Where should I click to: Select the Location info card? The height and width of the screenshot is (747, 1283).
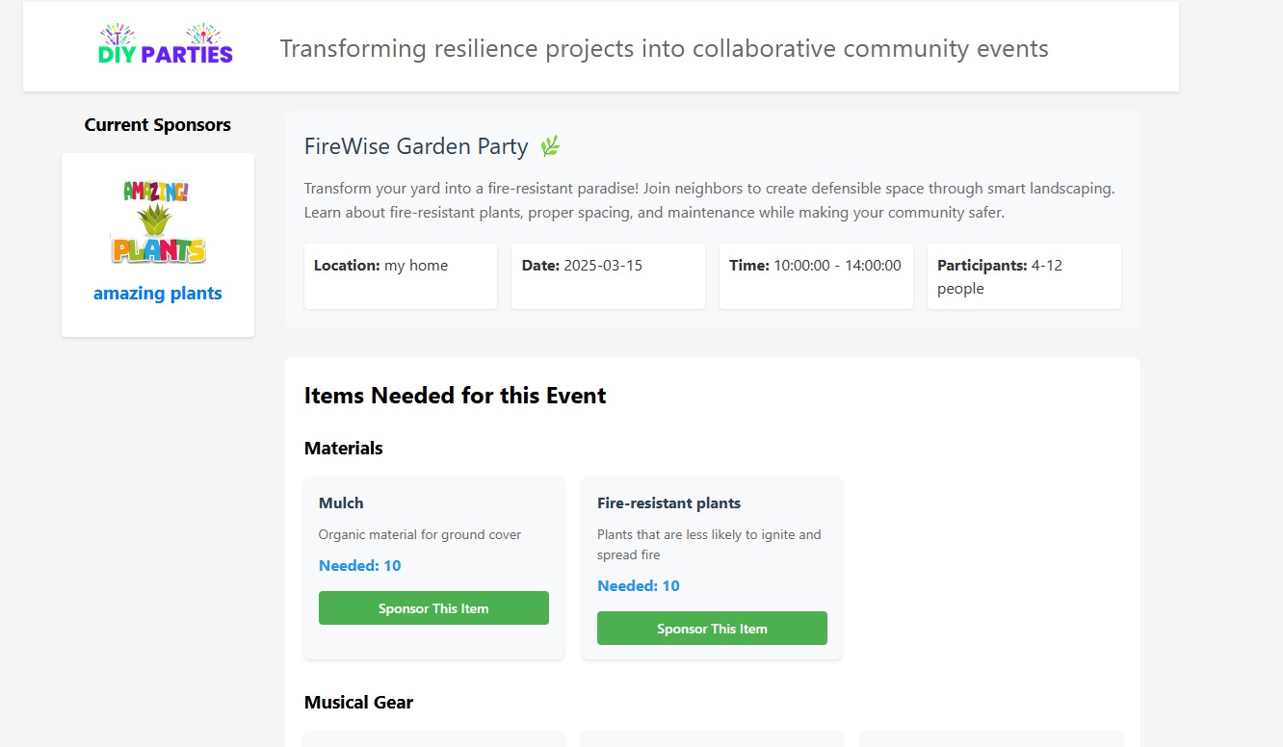tap(401, 276)
